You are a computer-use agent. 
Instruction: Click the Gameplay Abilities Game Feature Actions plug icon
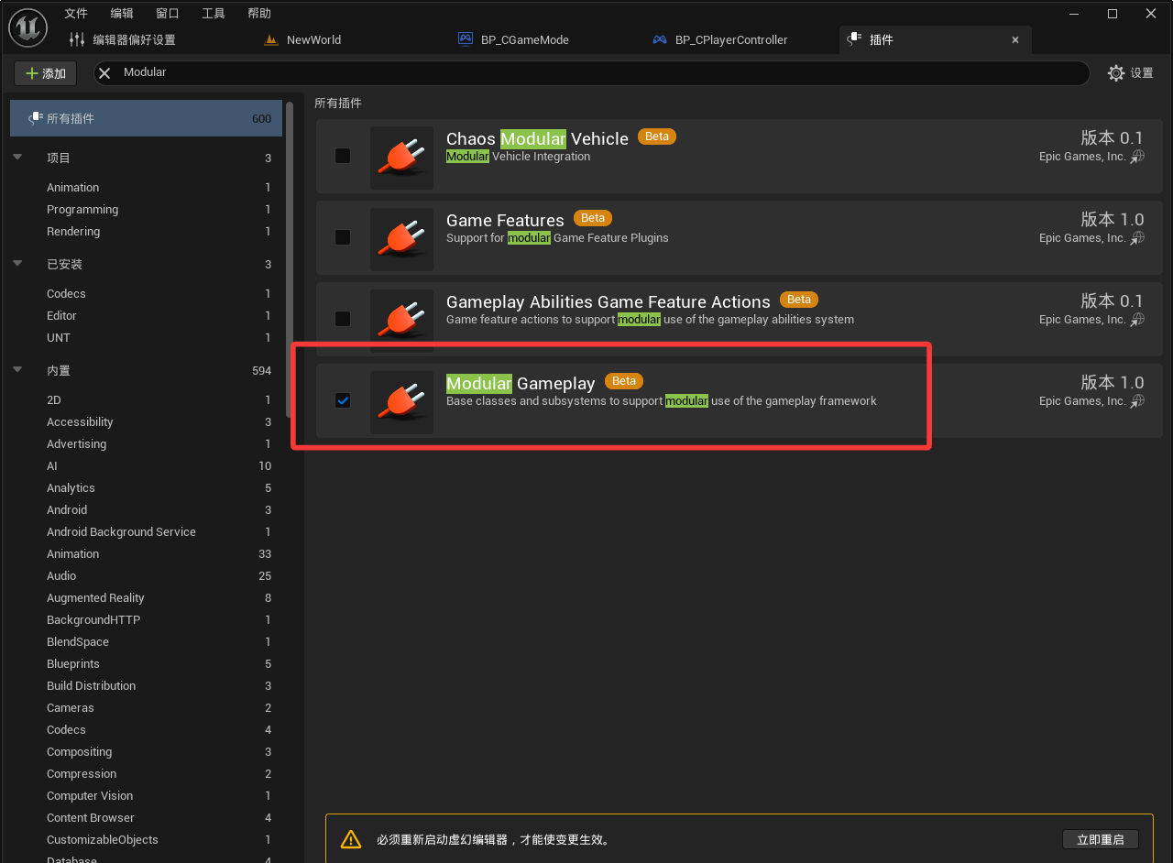point(401,321)
